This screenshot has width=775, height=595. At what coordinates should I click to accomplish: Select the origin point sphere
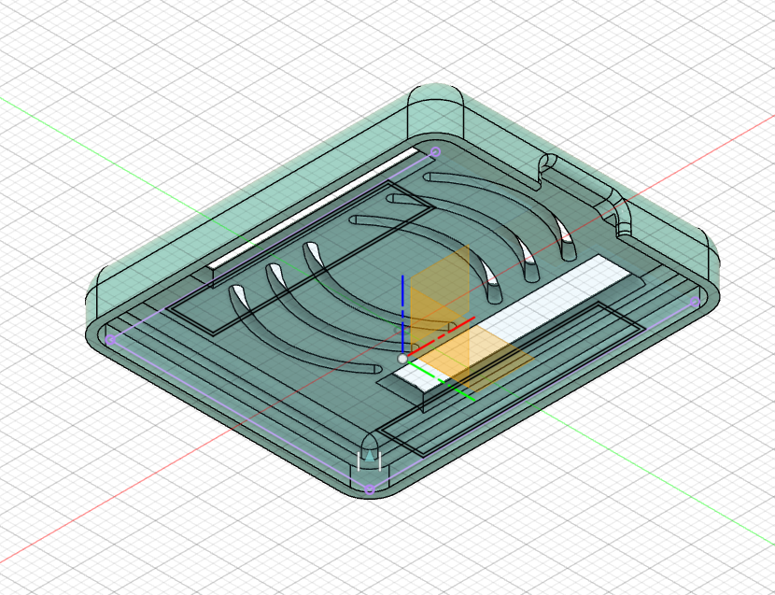tap(403, 358)
